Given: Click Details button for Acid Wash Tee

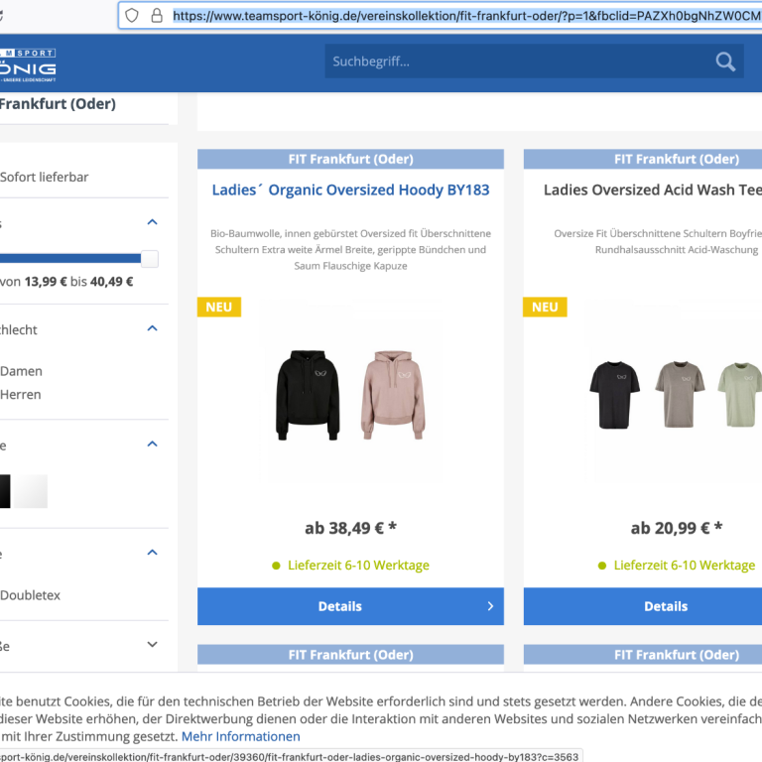Looking at the screenshot, I should point(643,606).
